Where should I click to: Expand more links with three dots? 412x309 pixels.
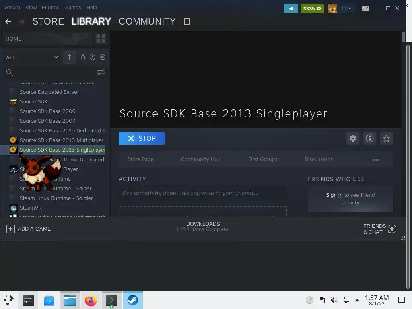click(376, 160)
